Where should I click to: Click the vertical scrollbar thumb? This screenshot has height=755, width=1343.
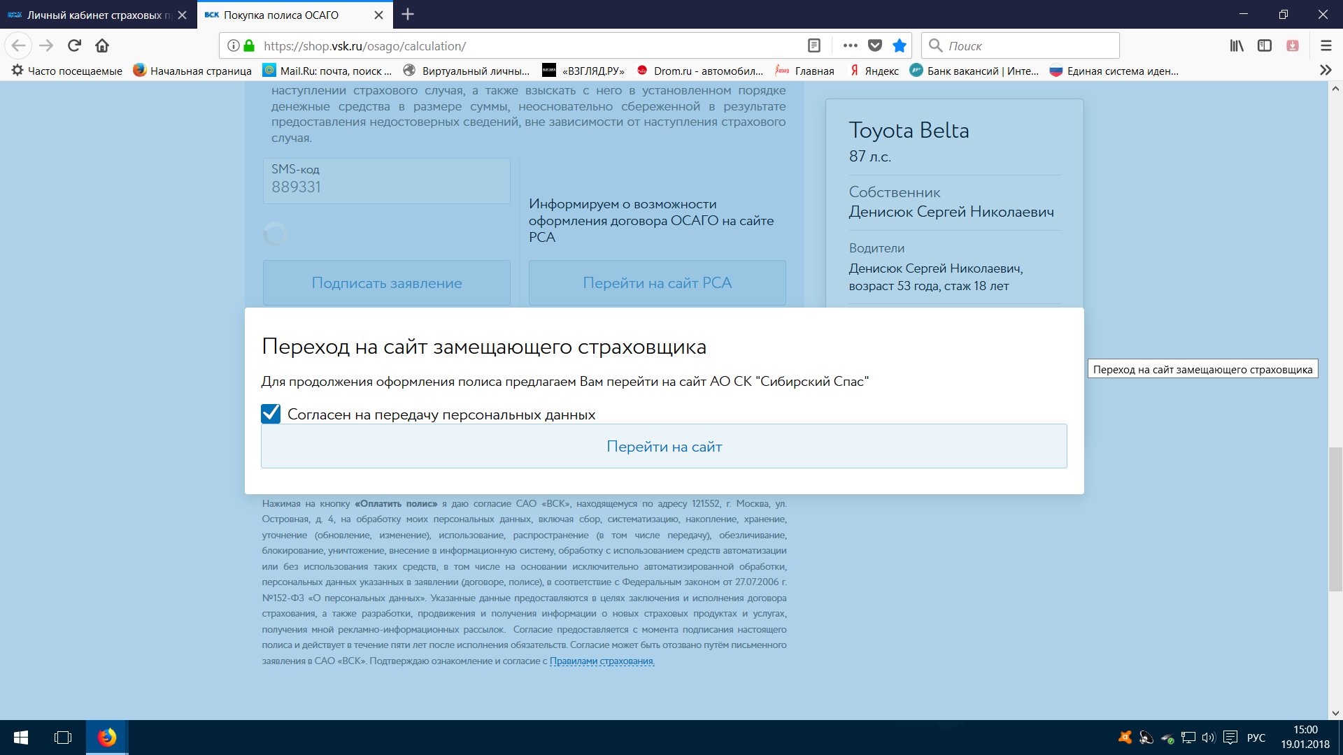click(x=1335, y=519)
